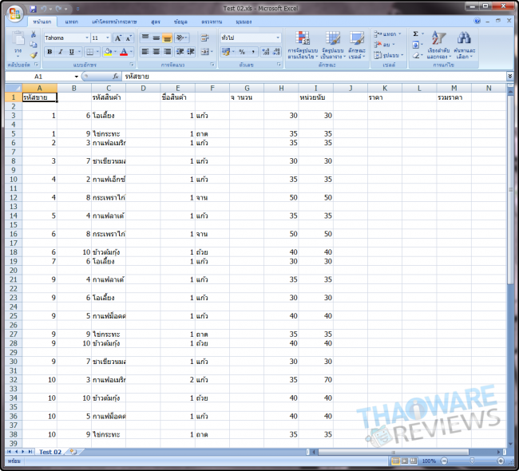Open the Clear eraser icon menu
This screenshot has width=519, height=471.
(416, 55)
